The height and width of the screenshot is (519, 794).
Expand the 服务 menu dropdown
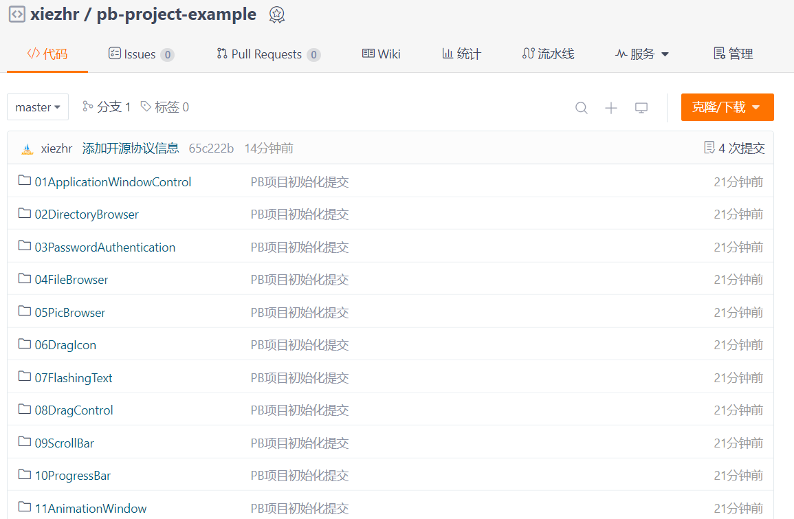click(x=642, y=54)
